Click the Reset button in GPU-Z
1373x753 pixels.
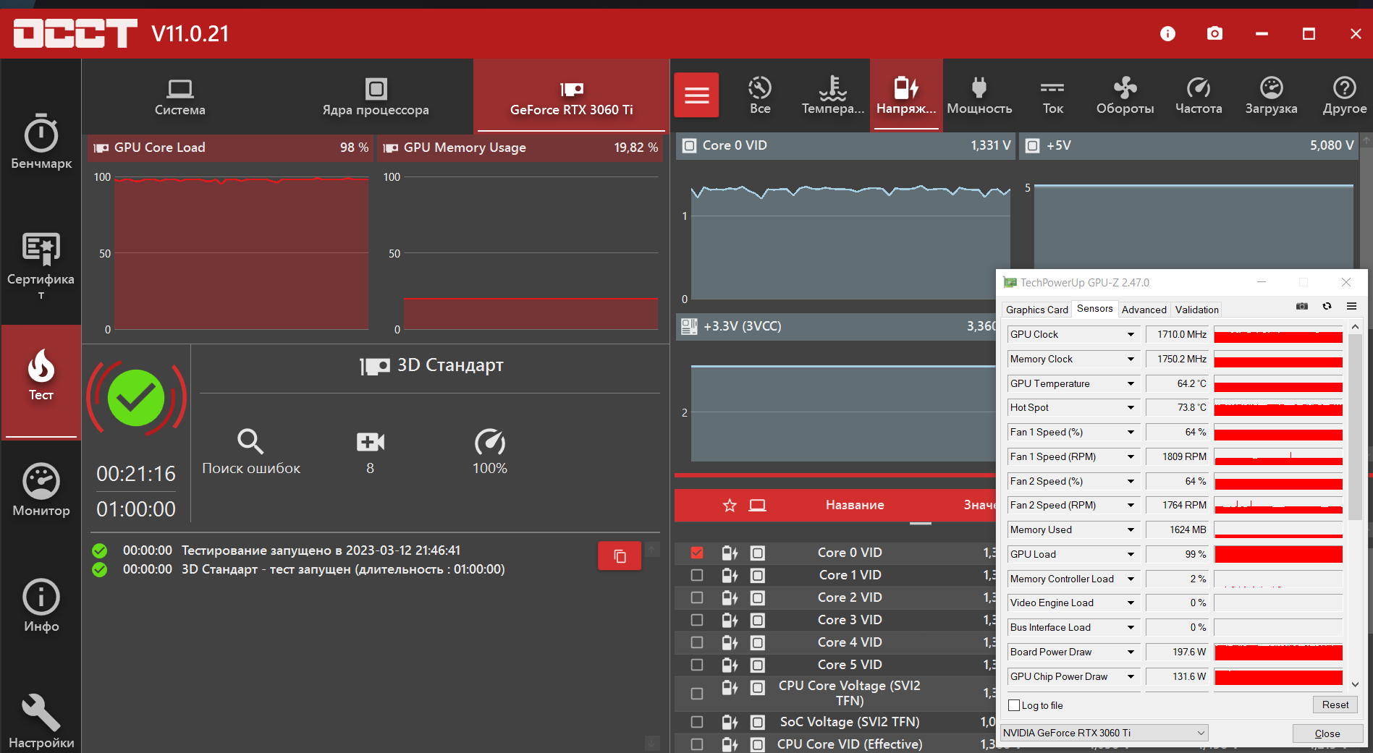pos(1335,705)
